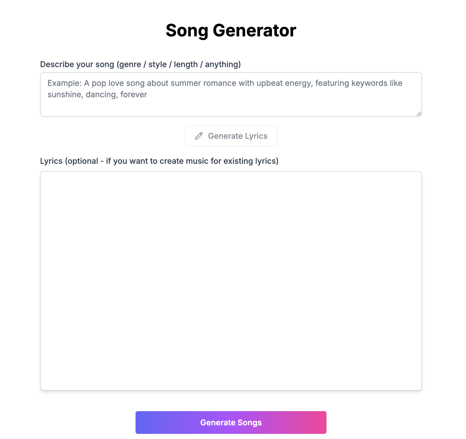Click the Song Generator page title
The width and height of the screenshot is (466, 439).
(x=231, y=30)
